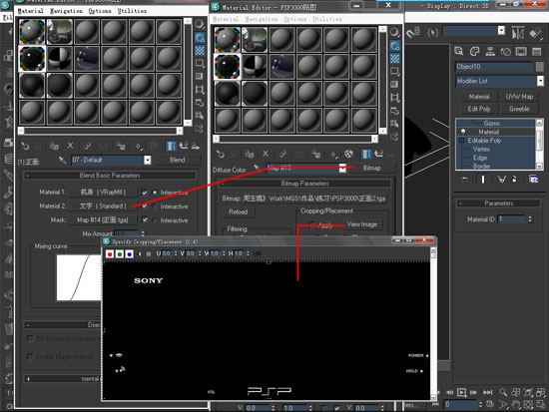Open Navigation menu in PSP3000 Material Editor
Image resolution: width=549 pixels, height=412 pixels.
262,19
